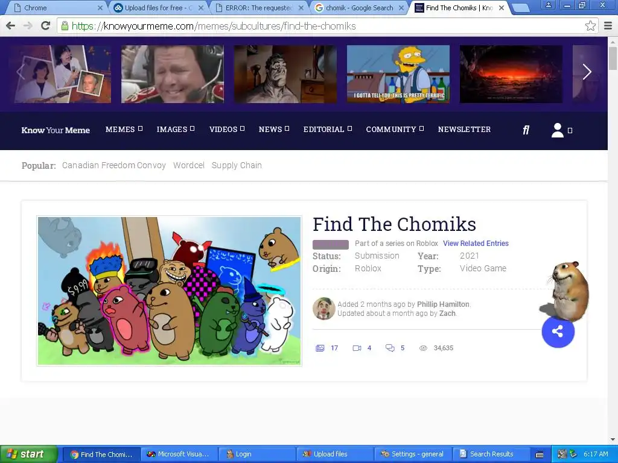Go back using the browser back arrow

point(10,26)
